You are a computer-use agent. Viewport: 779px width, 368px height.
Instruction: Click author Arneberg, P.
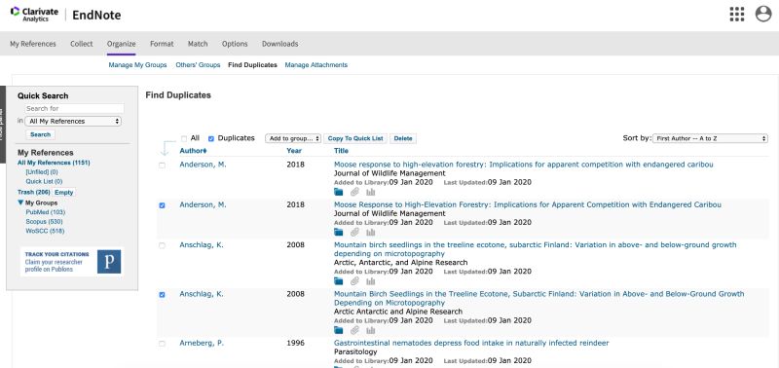[202, 343]
